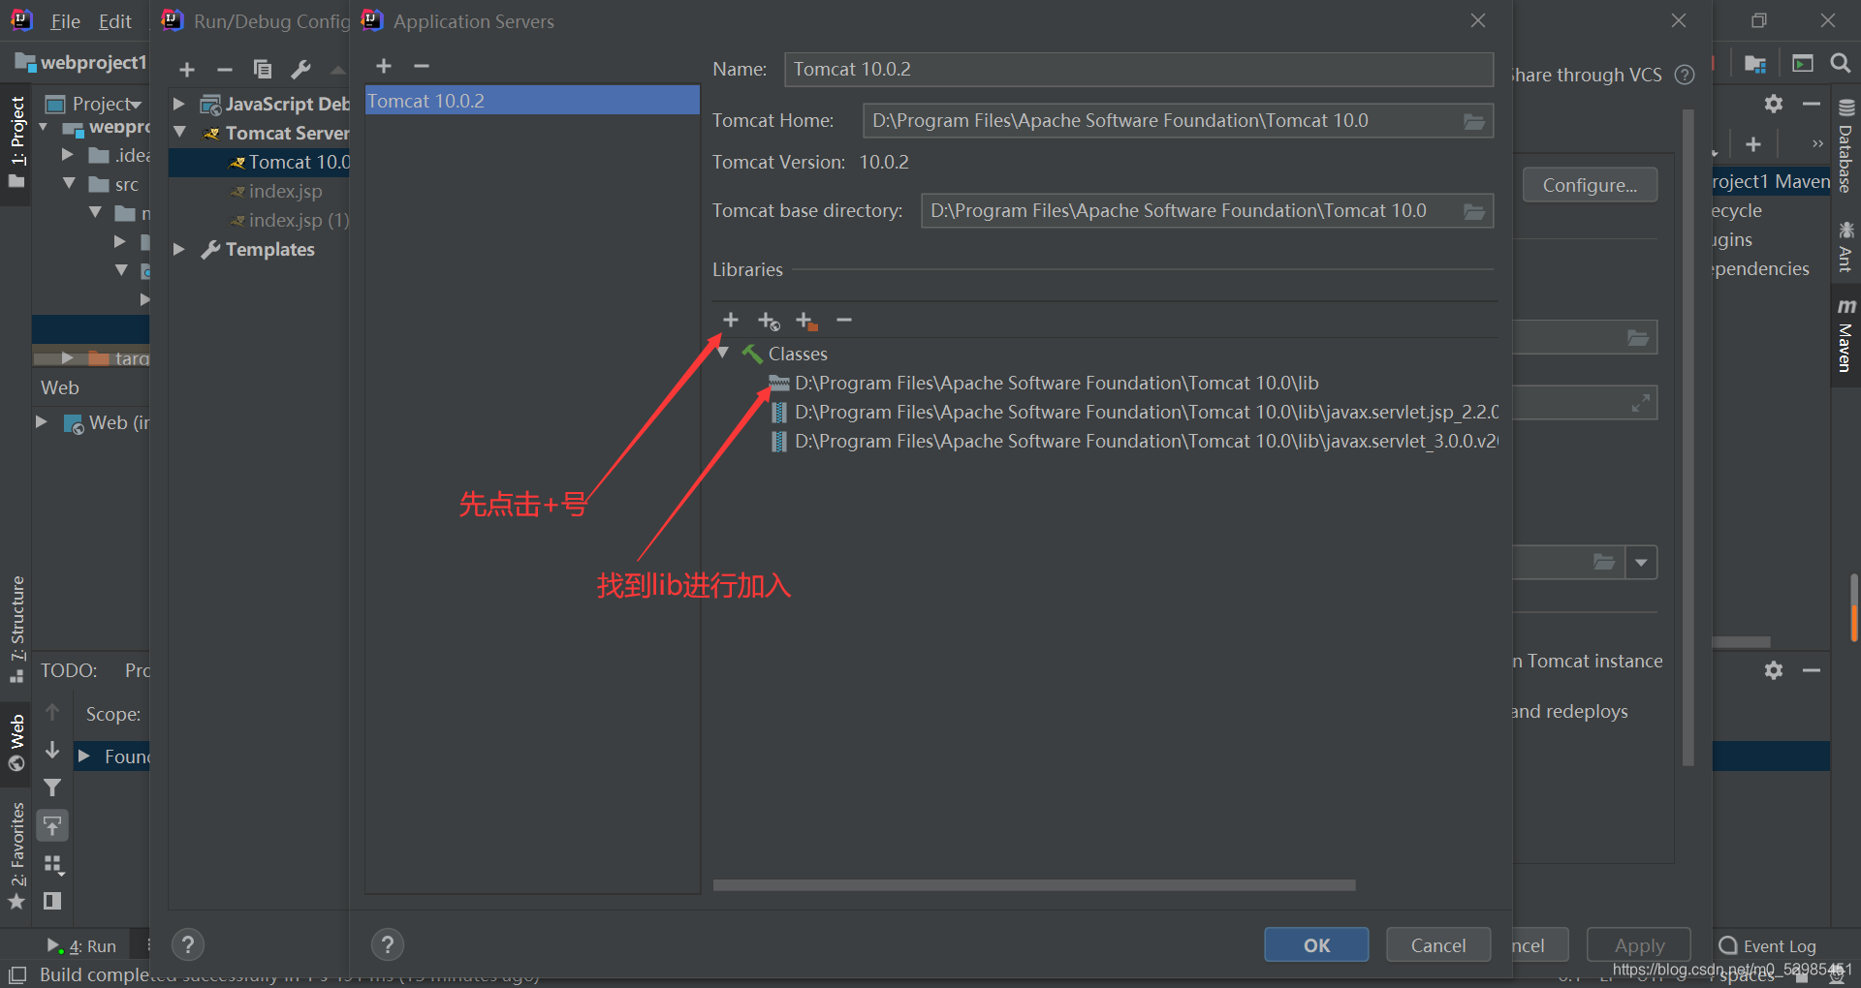Viewport: 1861px width, 988px height.
Task: Expand the Templates node
Action: [179, 249]
